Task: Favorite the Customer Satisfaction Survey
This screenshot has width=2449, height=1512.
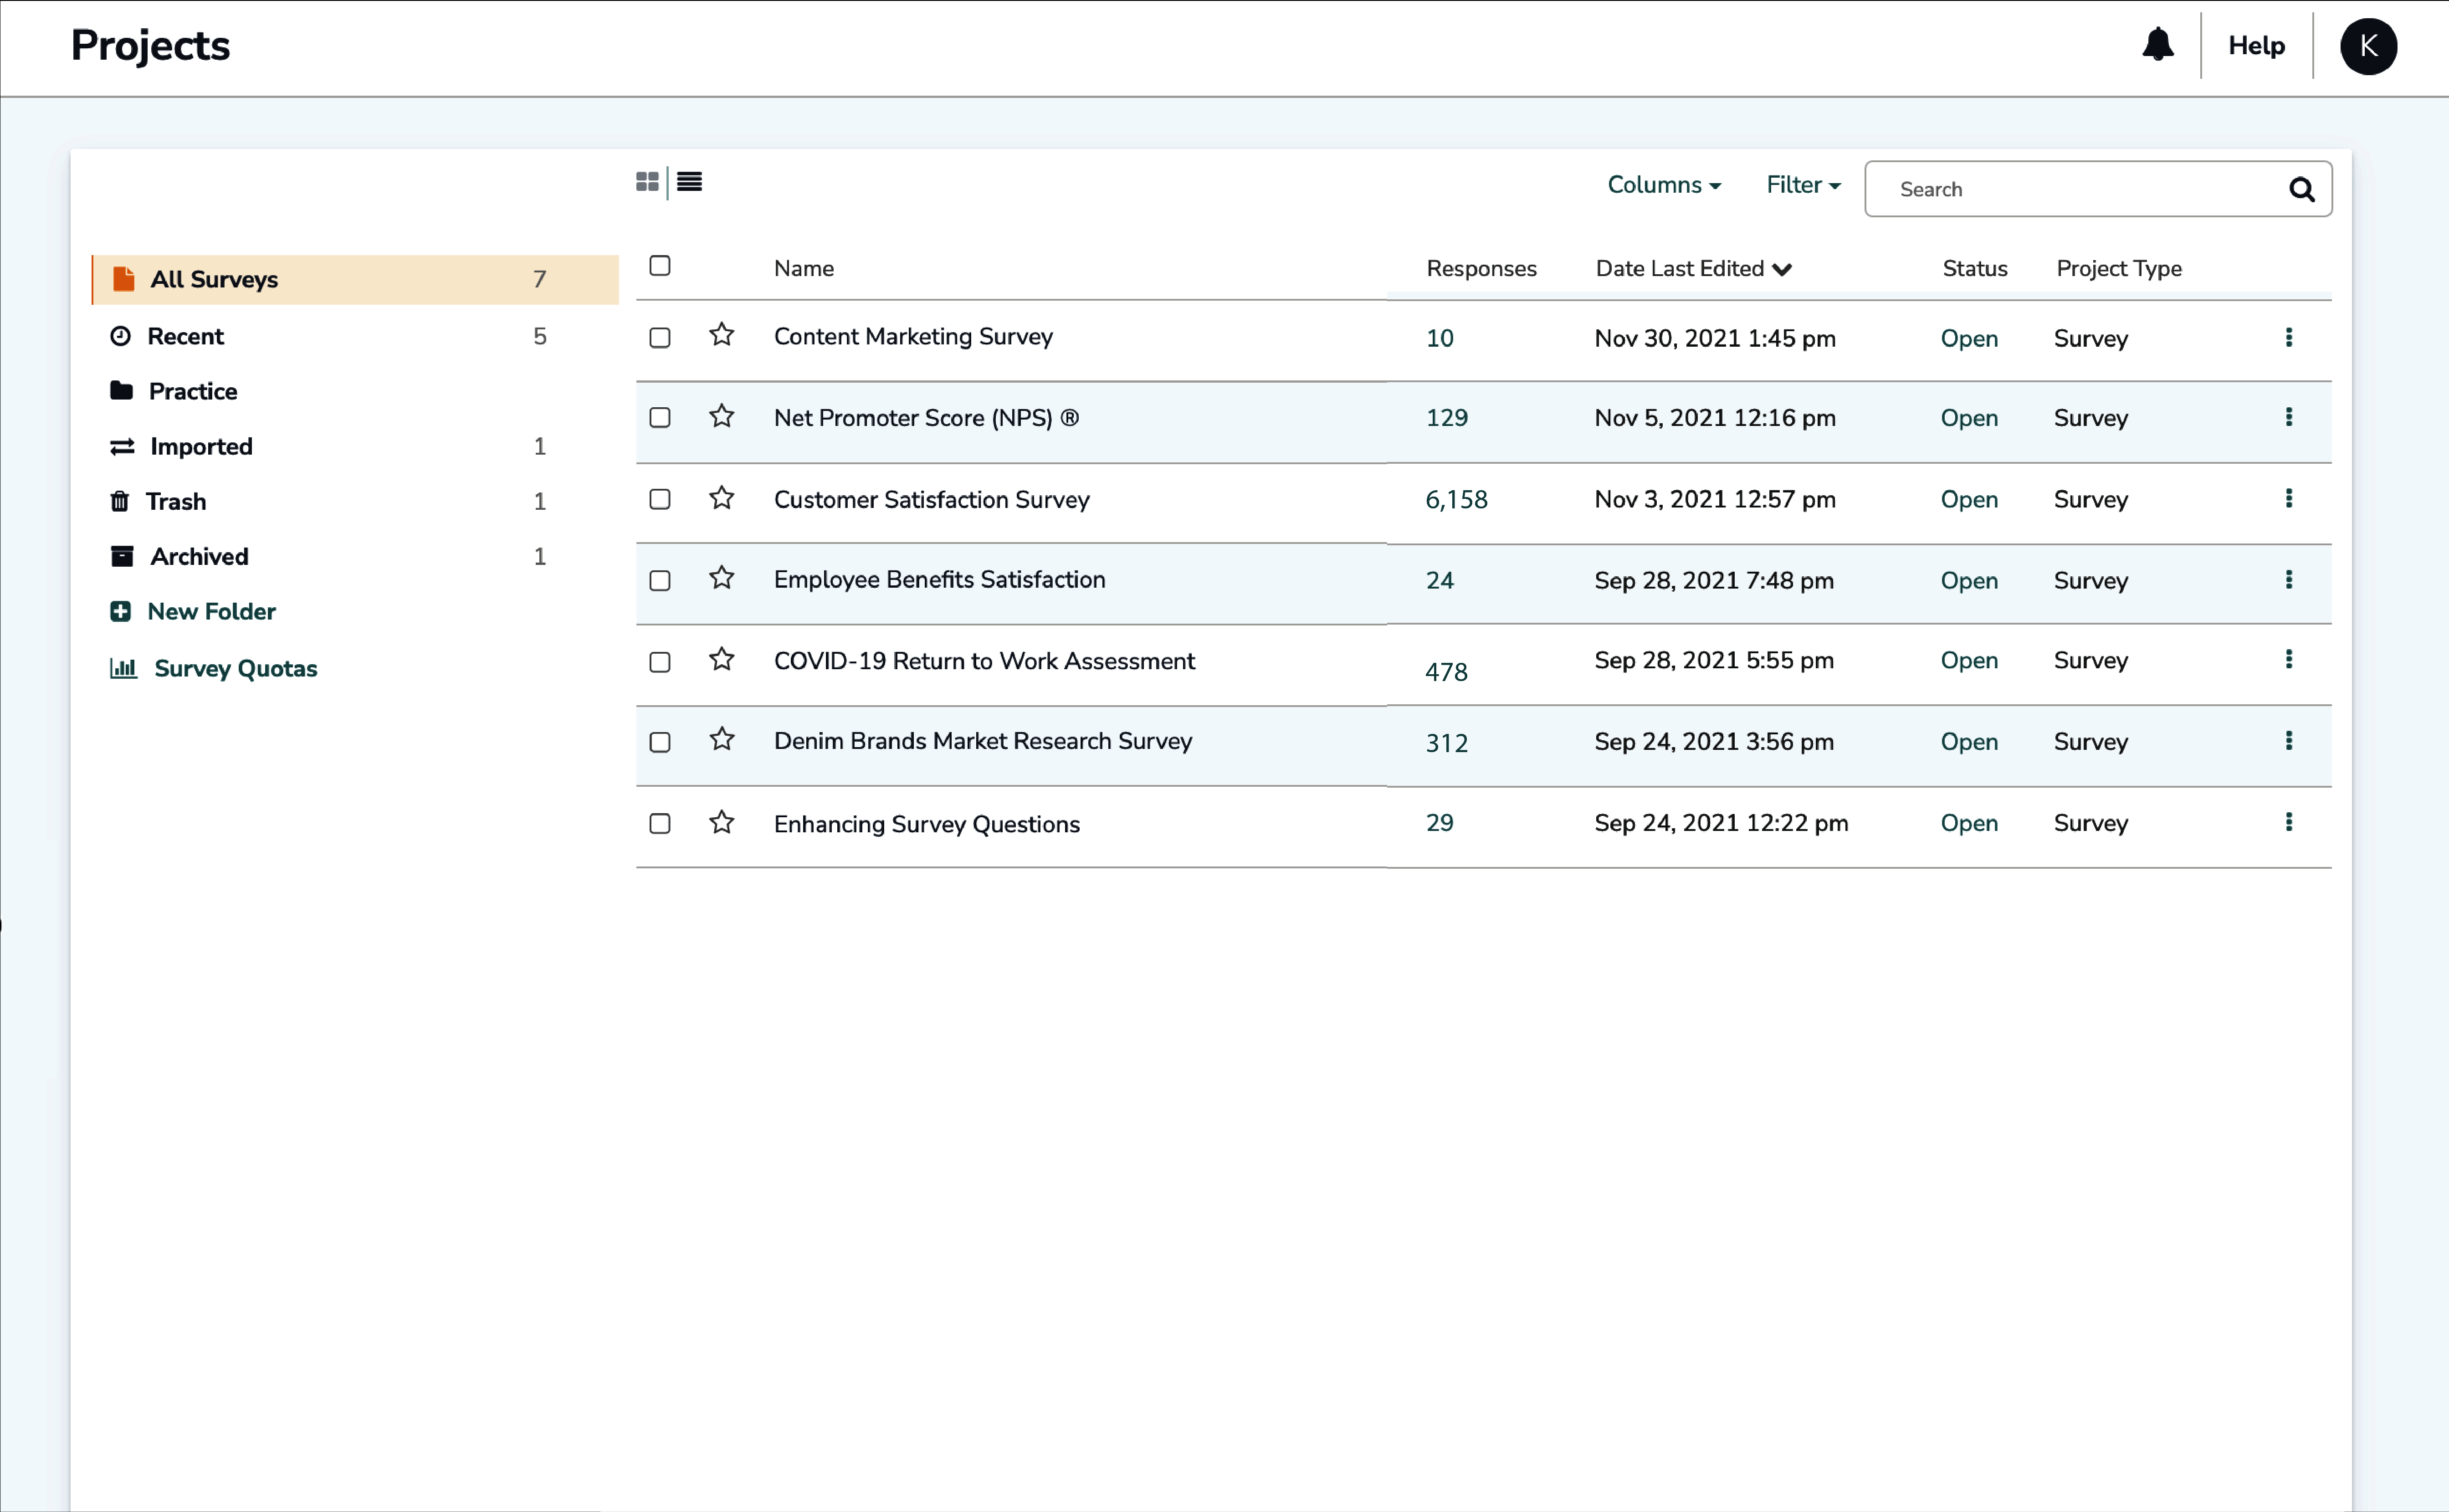Action: (721, 498)
